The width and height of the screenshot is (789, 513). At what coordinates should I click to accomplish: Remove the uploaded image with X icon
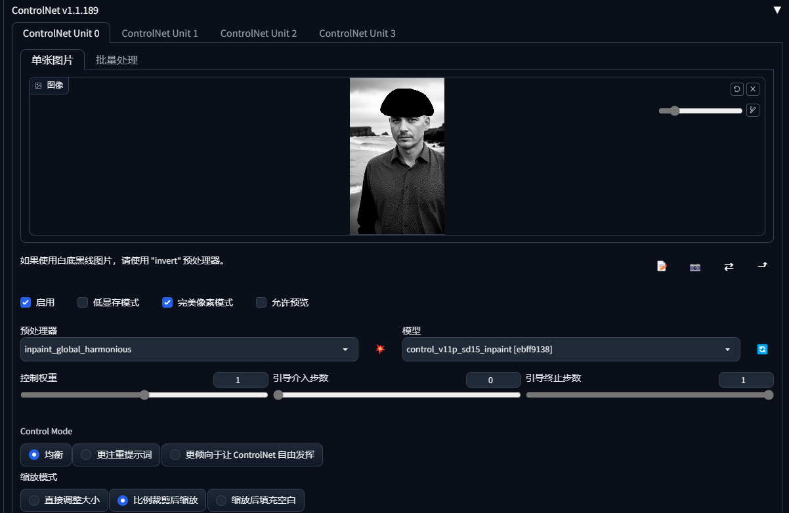pyautogui.click(x=753, y=89)
